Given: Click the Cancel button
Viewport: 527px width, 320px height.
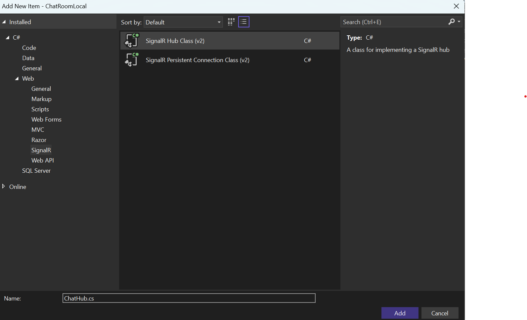Looking at the screenshot, I should [x=440, y=313].
